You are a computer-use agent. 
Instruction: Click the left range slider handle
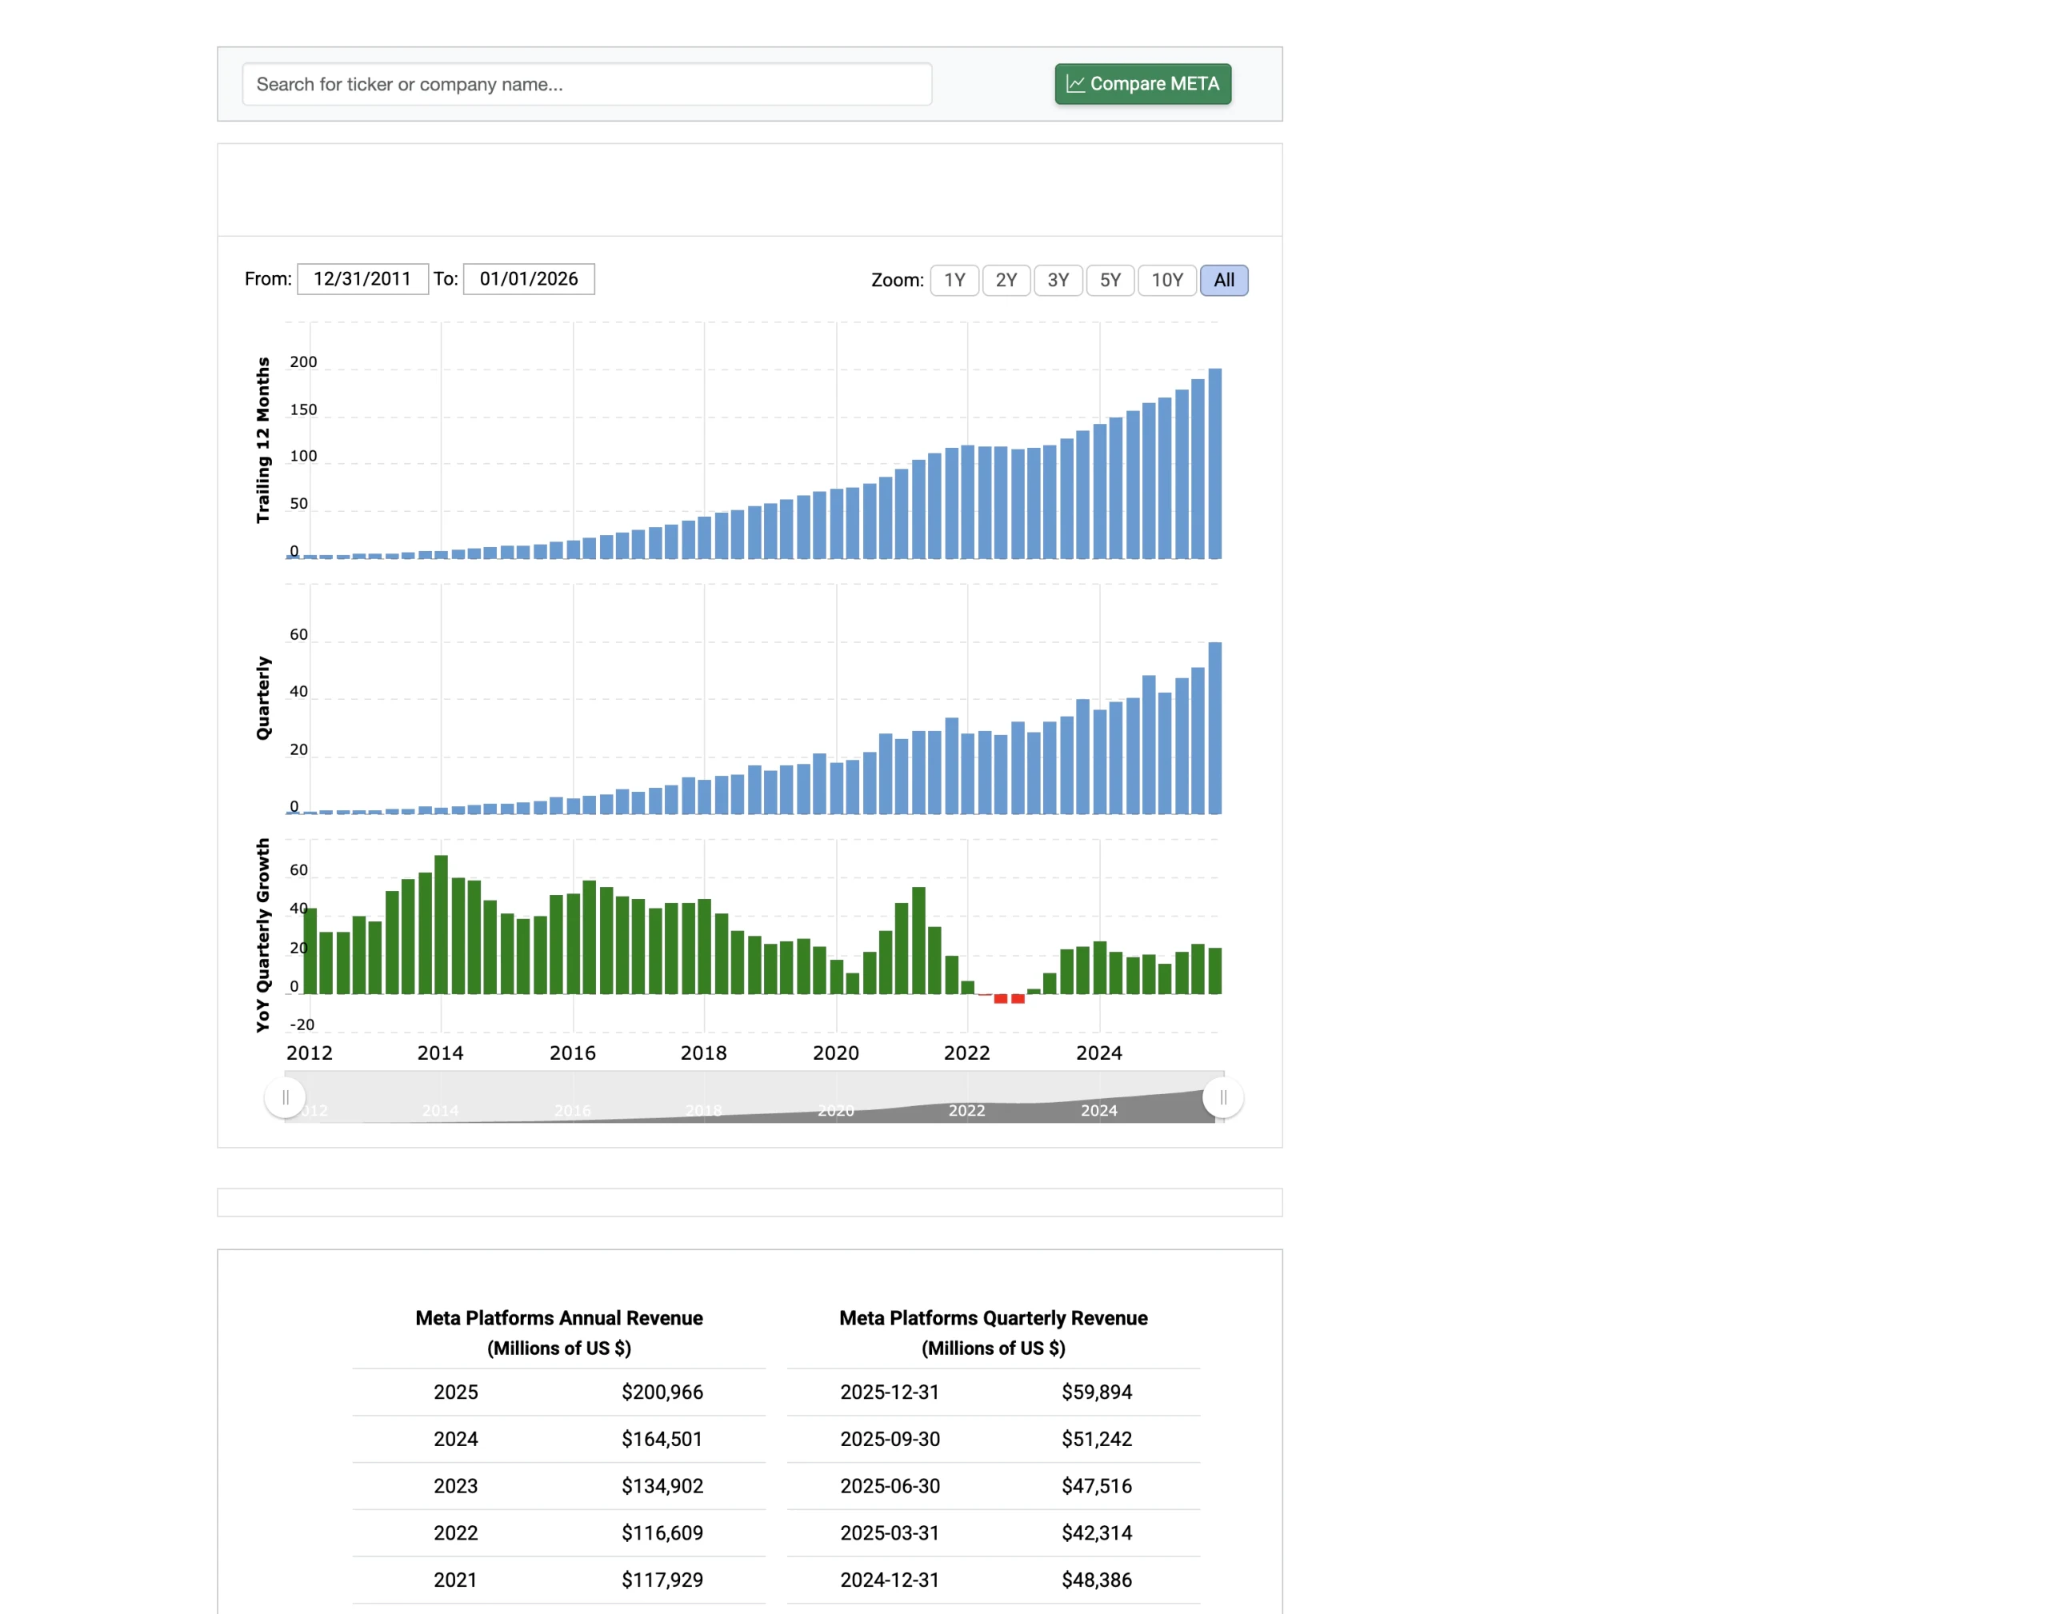(x=286, y=1097)
